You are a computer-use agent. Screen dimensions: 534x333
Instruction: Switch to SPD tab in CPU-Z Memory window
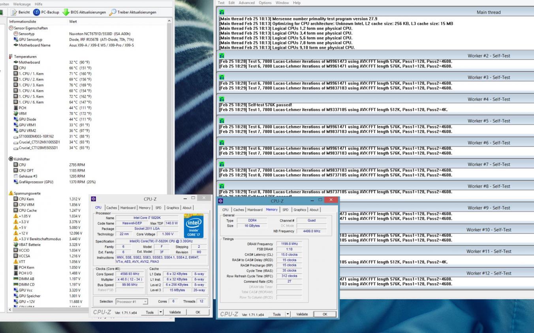[285, 210]
